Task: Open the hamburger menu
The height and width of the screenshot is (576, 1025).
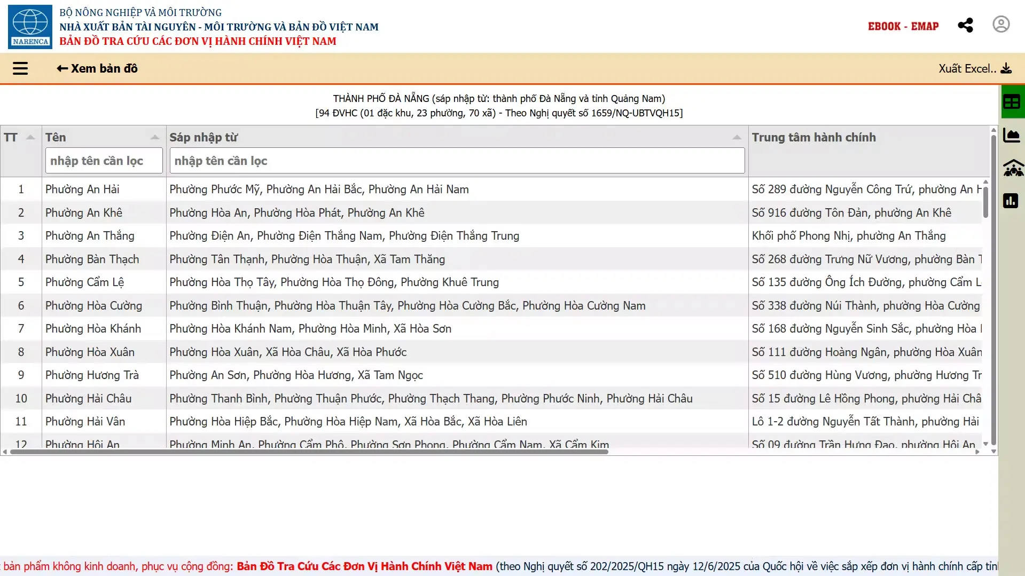Action: pyautogui.click(x=20, y=68)
